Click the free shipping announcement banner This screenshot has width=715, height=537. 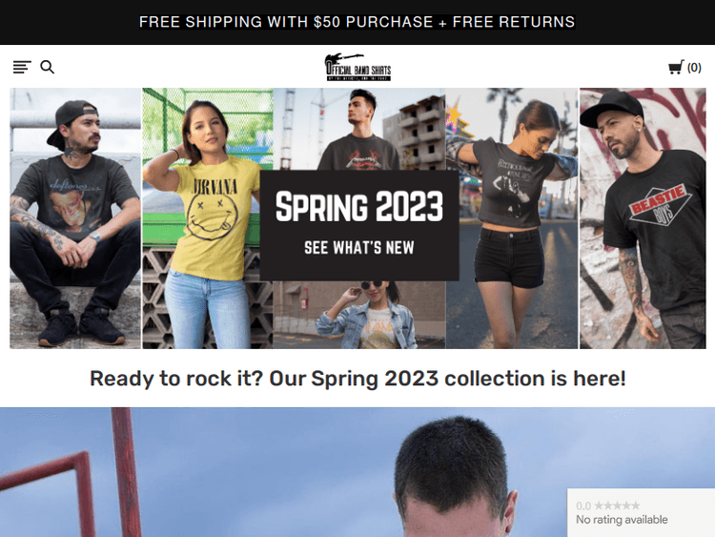tap(357, 22)
